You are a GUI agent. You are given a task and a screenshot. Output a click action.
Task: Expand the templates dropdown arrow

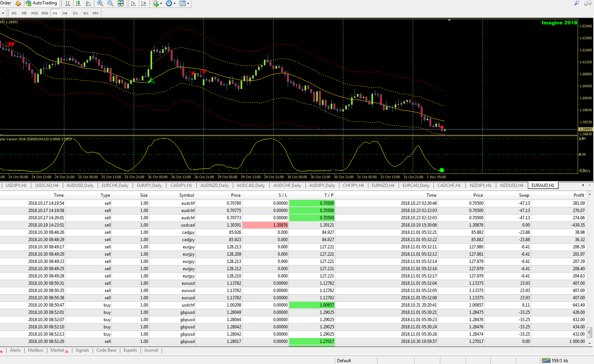click(x=188, y=4)
